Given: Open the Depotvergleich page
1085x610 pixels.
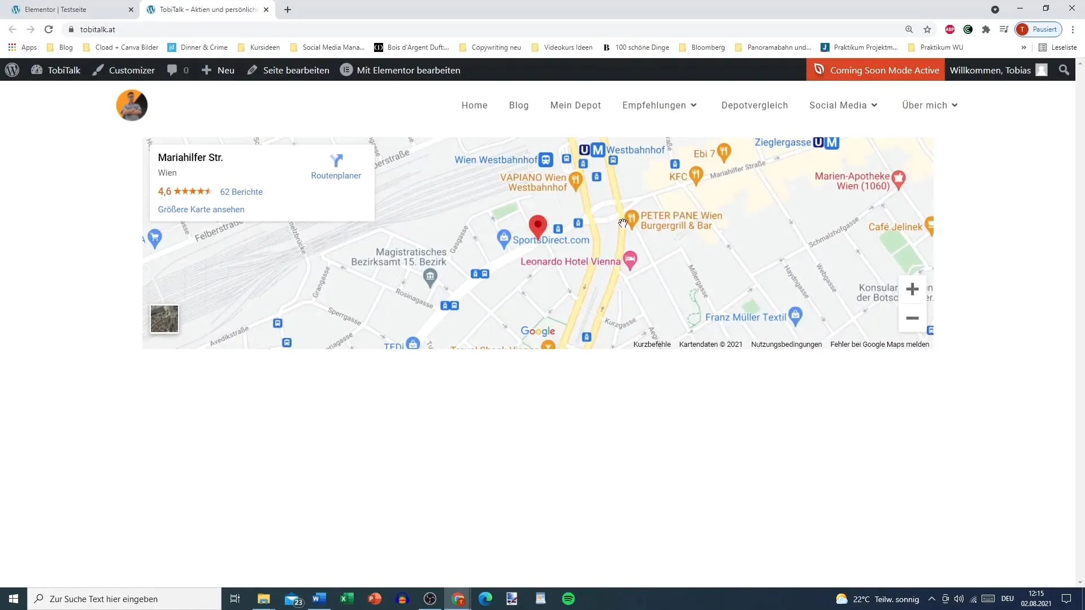Looking at the screenshot, I should point(754,105).
